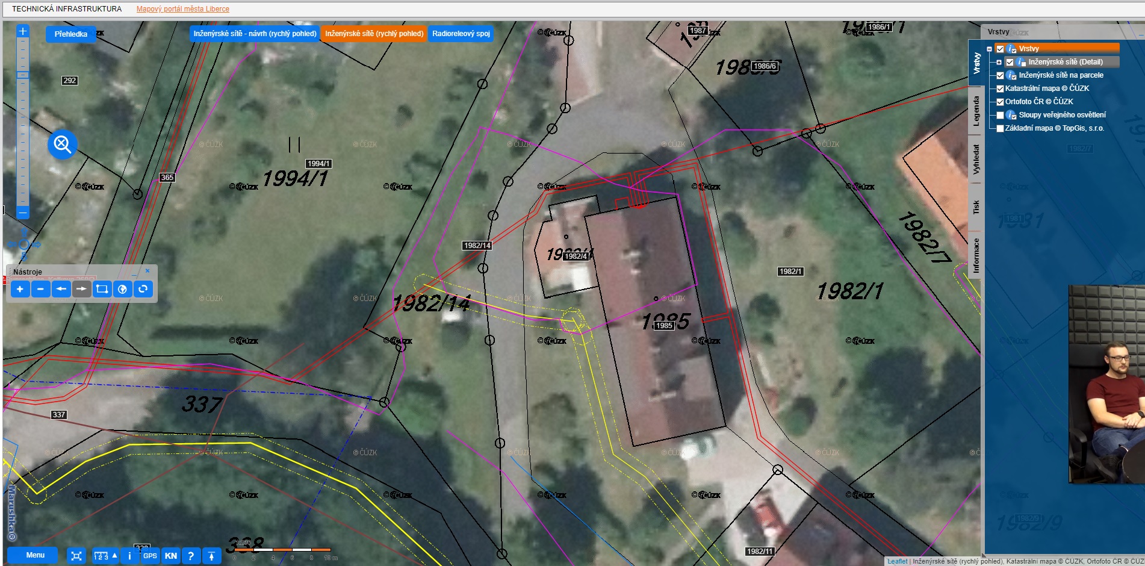Toggle the root Vrstvy checkbox
Screen dimensions: 1145x566
point(1000,49)
